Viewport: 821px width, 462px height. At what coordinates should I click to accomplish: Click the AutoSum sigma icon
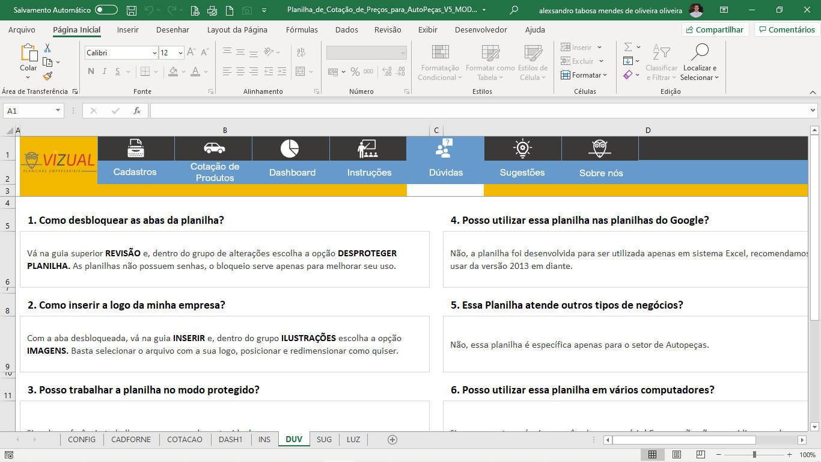click(x=627, y=47)
